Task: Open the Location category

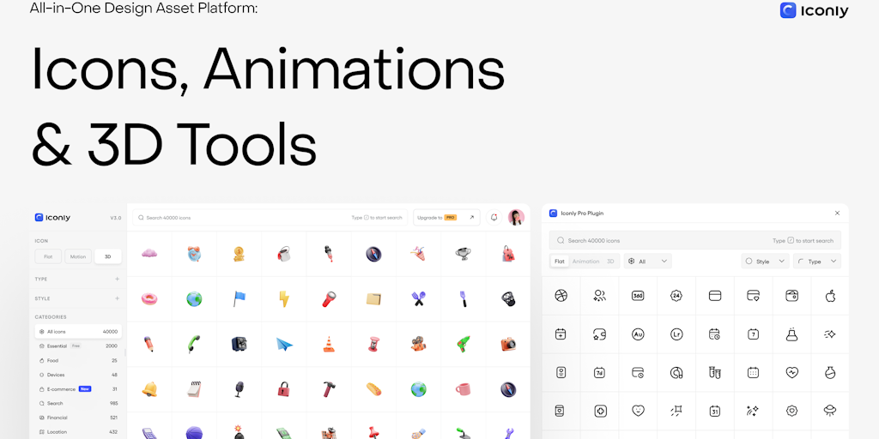Action: (x=78, y=432)
